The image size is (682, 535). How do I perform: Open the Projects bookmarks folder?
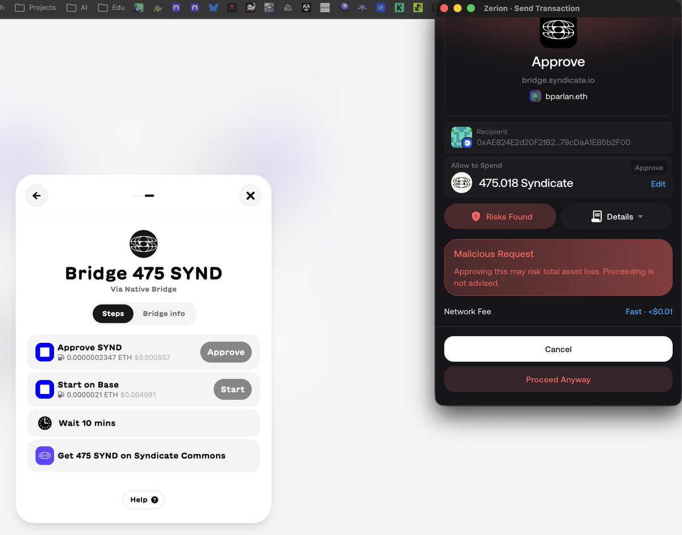click(35, 8)
